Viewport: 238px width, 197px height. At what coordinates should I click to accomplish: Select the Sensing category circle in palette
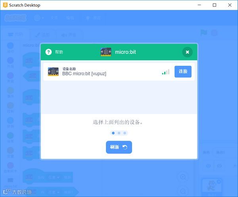click(10, 120)
